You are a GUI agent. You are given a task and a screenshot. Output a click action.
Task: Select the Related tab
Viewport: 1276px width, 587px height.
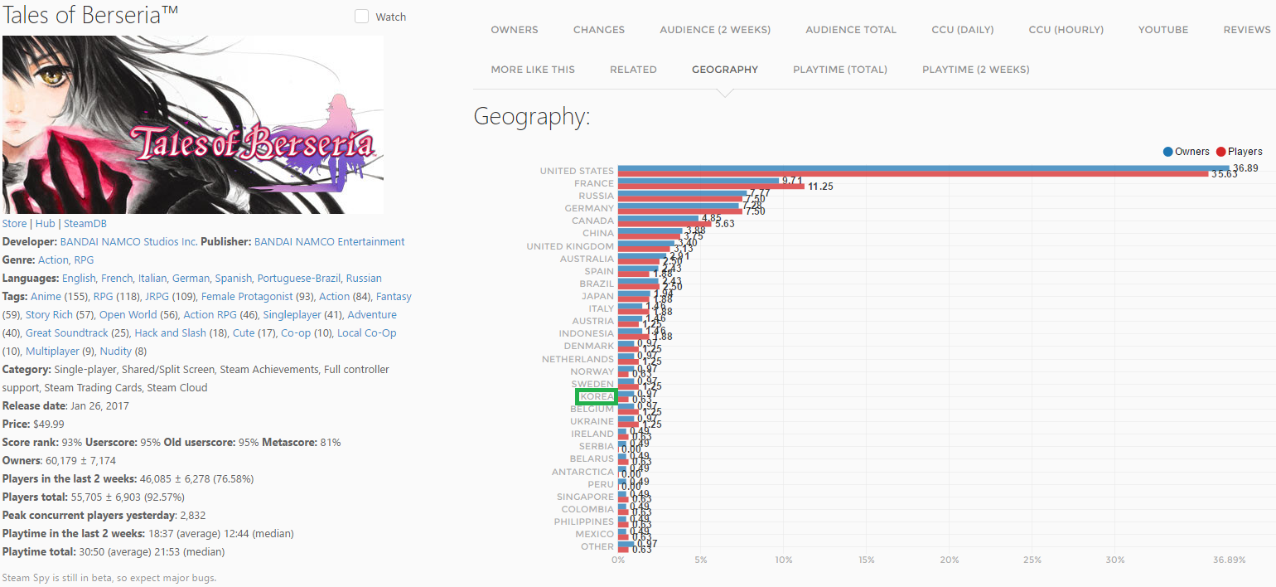(x=633, y=70)
